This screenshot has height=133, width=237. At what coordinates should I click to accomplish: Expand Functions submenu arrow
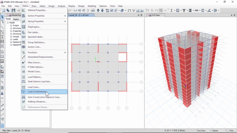point(65,52)
